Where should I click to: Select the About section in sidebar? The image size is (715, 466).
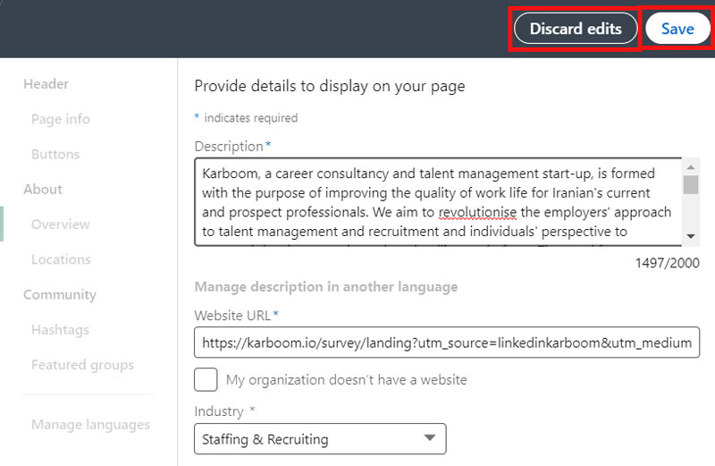tap(43, 189)
